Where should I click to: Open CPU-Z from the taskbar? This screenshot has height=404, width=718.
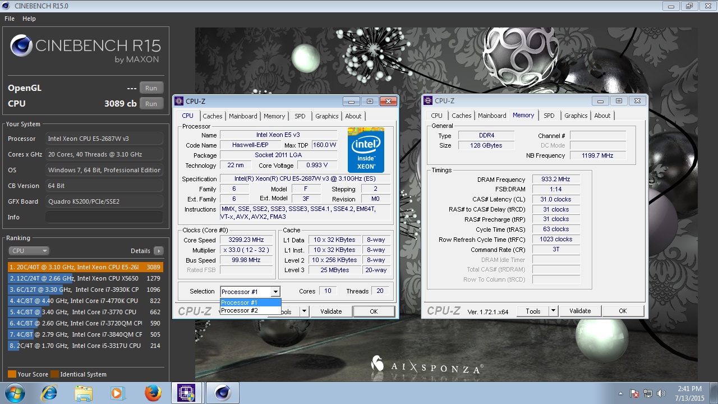(x=187, y=393)
